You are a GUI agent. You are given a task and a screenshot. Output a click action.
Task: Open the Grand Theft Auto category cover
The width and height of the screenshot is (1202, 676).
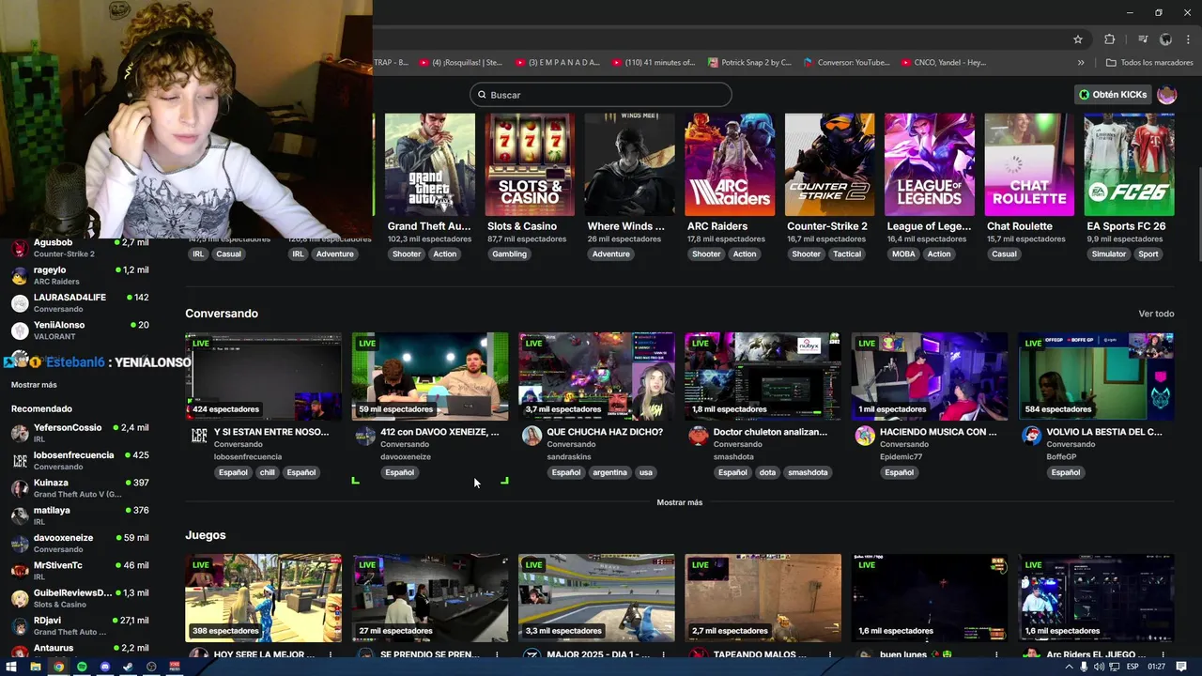[430, 164]
